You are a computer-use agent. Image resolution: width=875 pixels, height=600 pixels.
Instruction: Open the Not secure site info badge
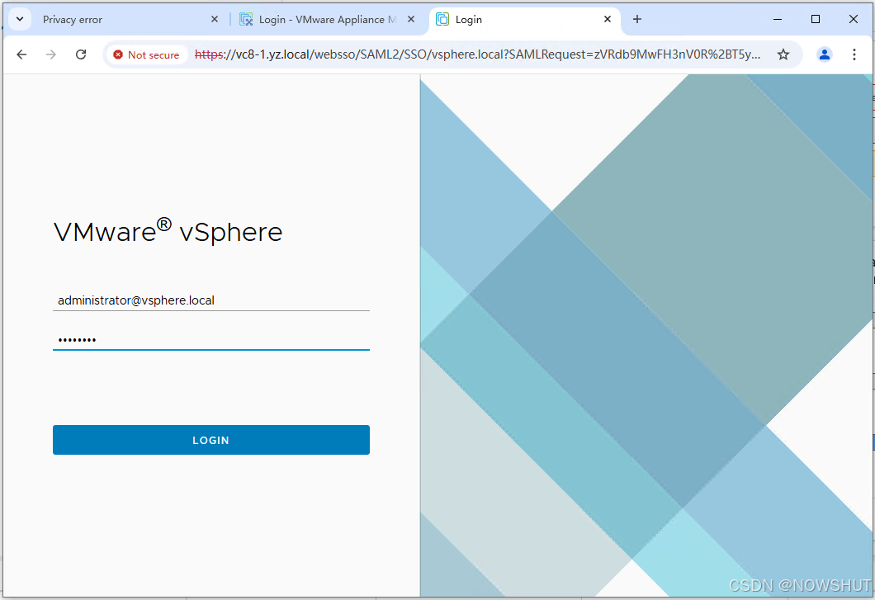(x=147, y=54)
